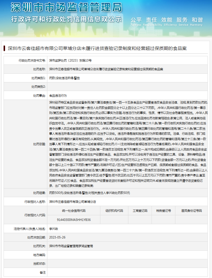Click banner slogan 效能 Efficiency
Viewport: 212px width, 278px height.
pos(170,21)
